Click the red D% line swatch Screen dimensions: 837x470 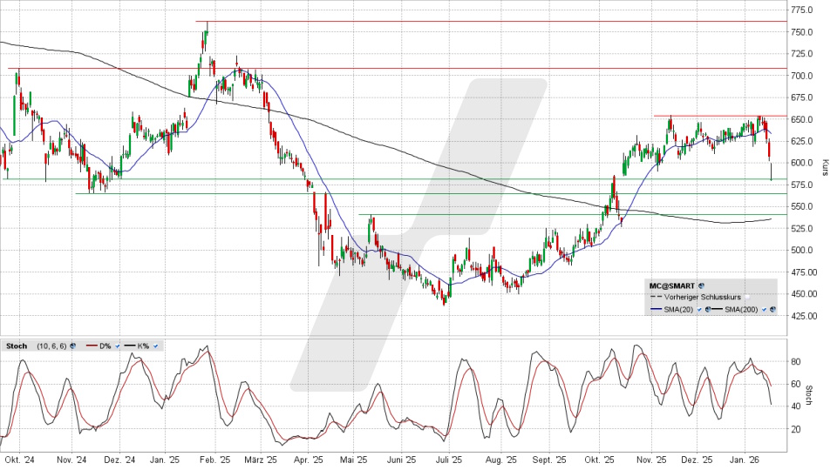[92, 346]
